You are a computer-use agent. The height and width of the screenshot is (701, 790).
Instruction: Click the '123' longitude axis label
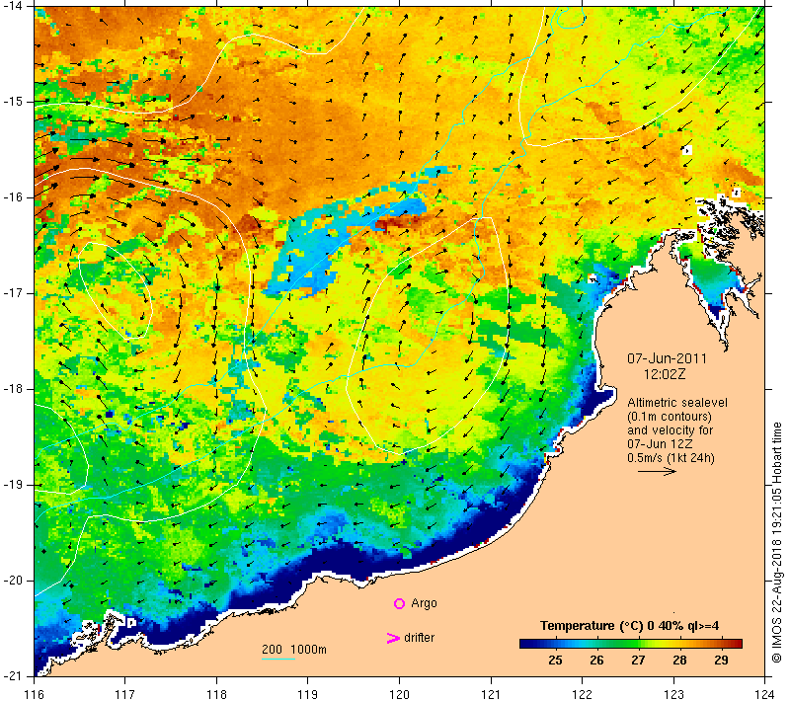pyautogui.click(x=673, y=694)
